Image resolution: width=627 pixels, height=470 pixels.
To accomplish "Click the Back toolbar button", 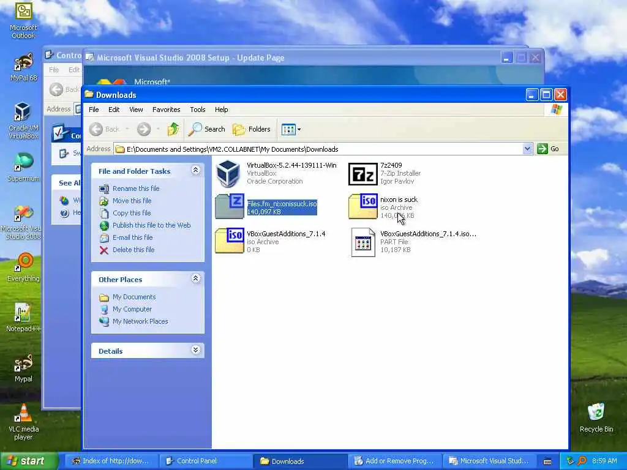I will click(104, 129).
